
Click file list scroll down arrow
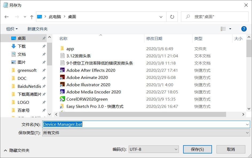(249, 109)
